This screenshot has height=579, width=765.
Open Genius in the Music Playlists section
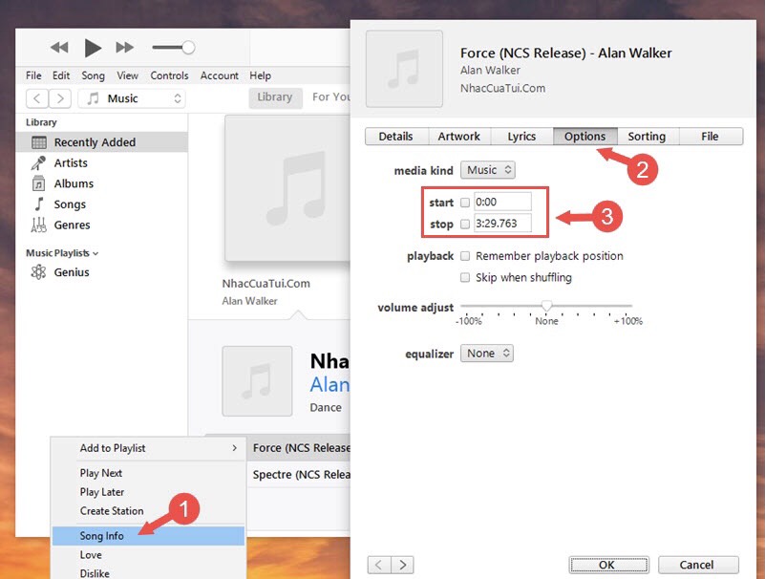pos(72,272)
